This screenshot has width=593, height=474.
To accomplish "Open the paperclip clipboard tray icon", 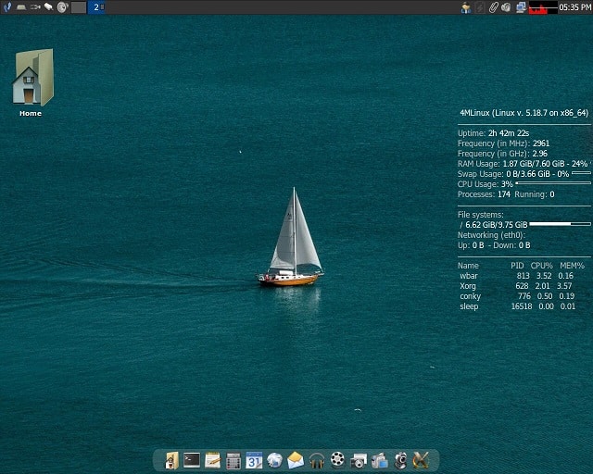I will coord(494,7).
